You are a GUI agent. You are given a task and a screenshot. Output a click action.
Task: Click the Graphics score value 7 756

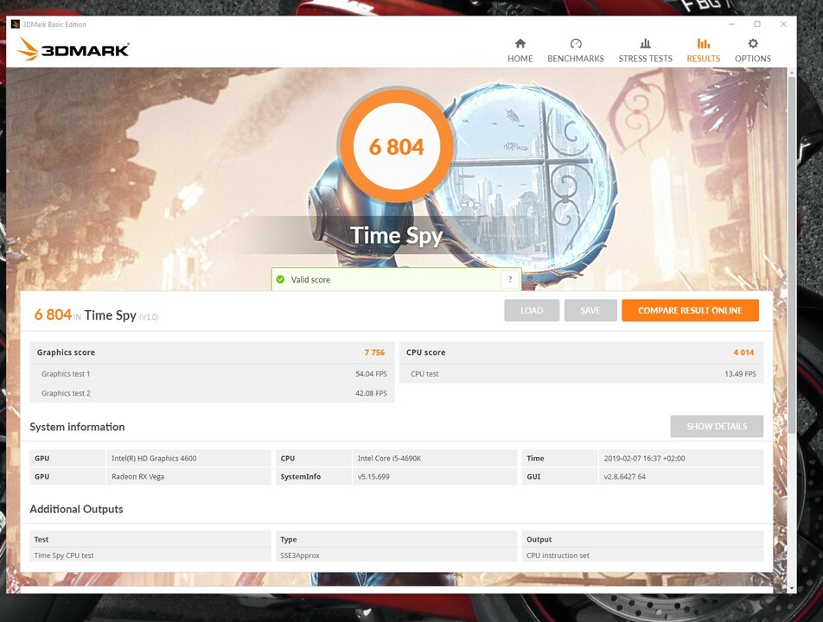pyautogui.click(x=374, y=352)
